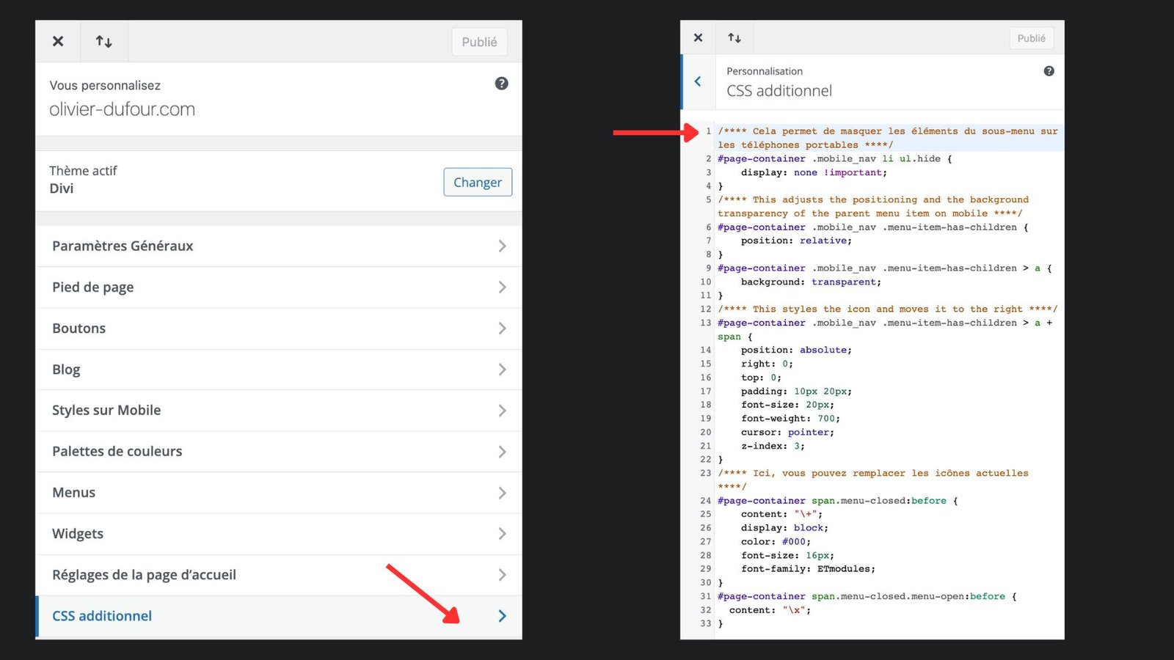Click 'position: absolute;' code line
The height and width of the screenshot is (660, 1174).
coord(796,350)
